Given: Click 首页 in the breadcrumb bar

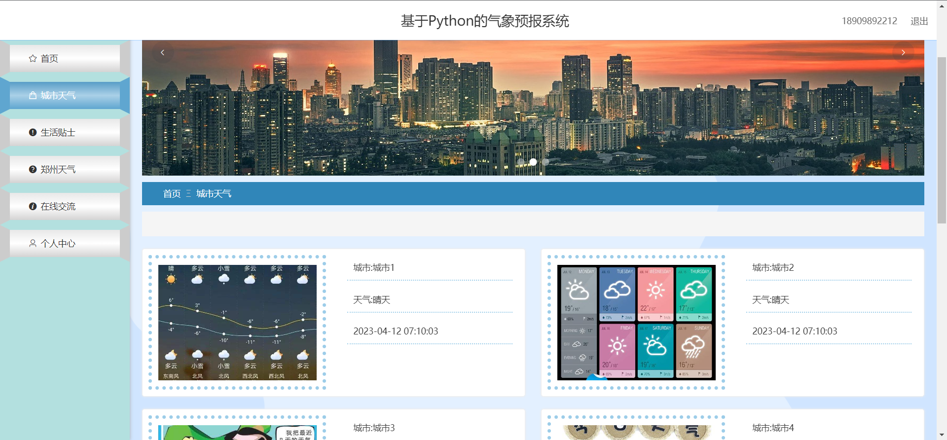Looking at the screenshot, I should click(172, 193).
